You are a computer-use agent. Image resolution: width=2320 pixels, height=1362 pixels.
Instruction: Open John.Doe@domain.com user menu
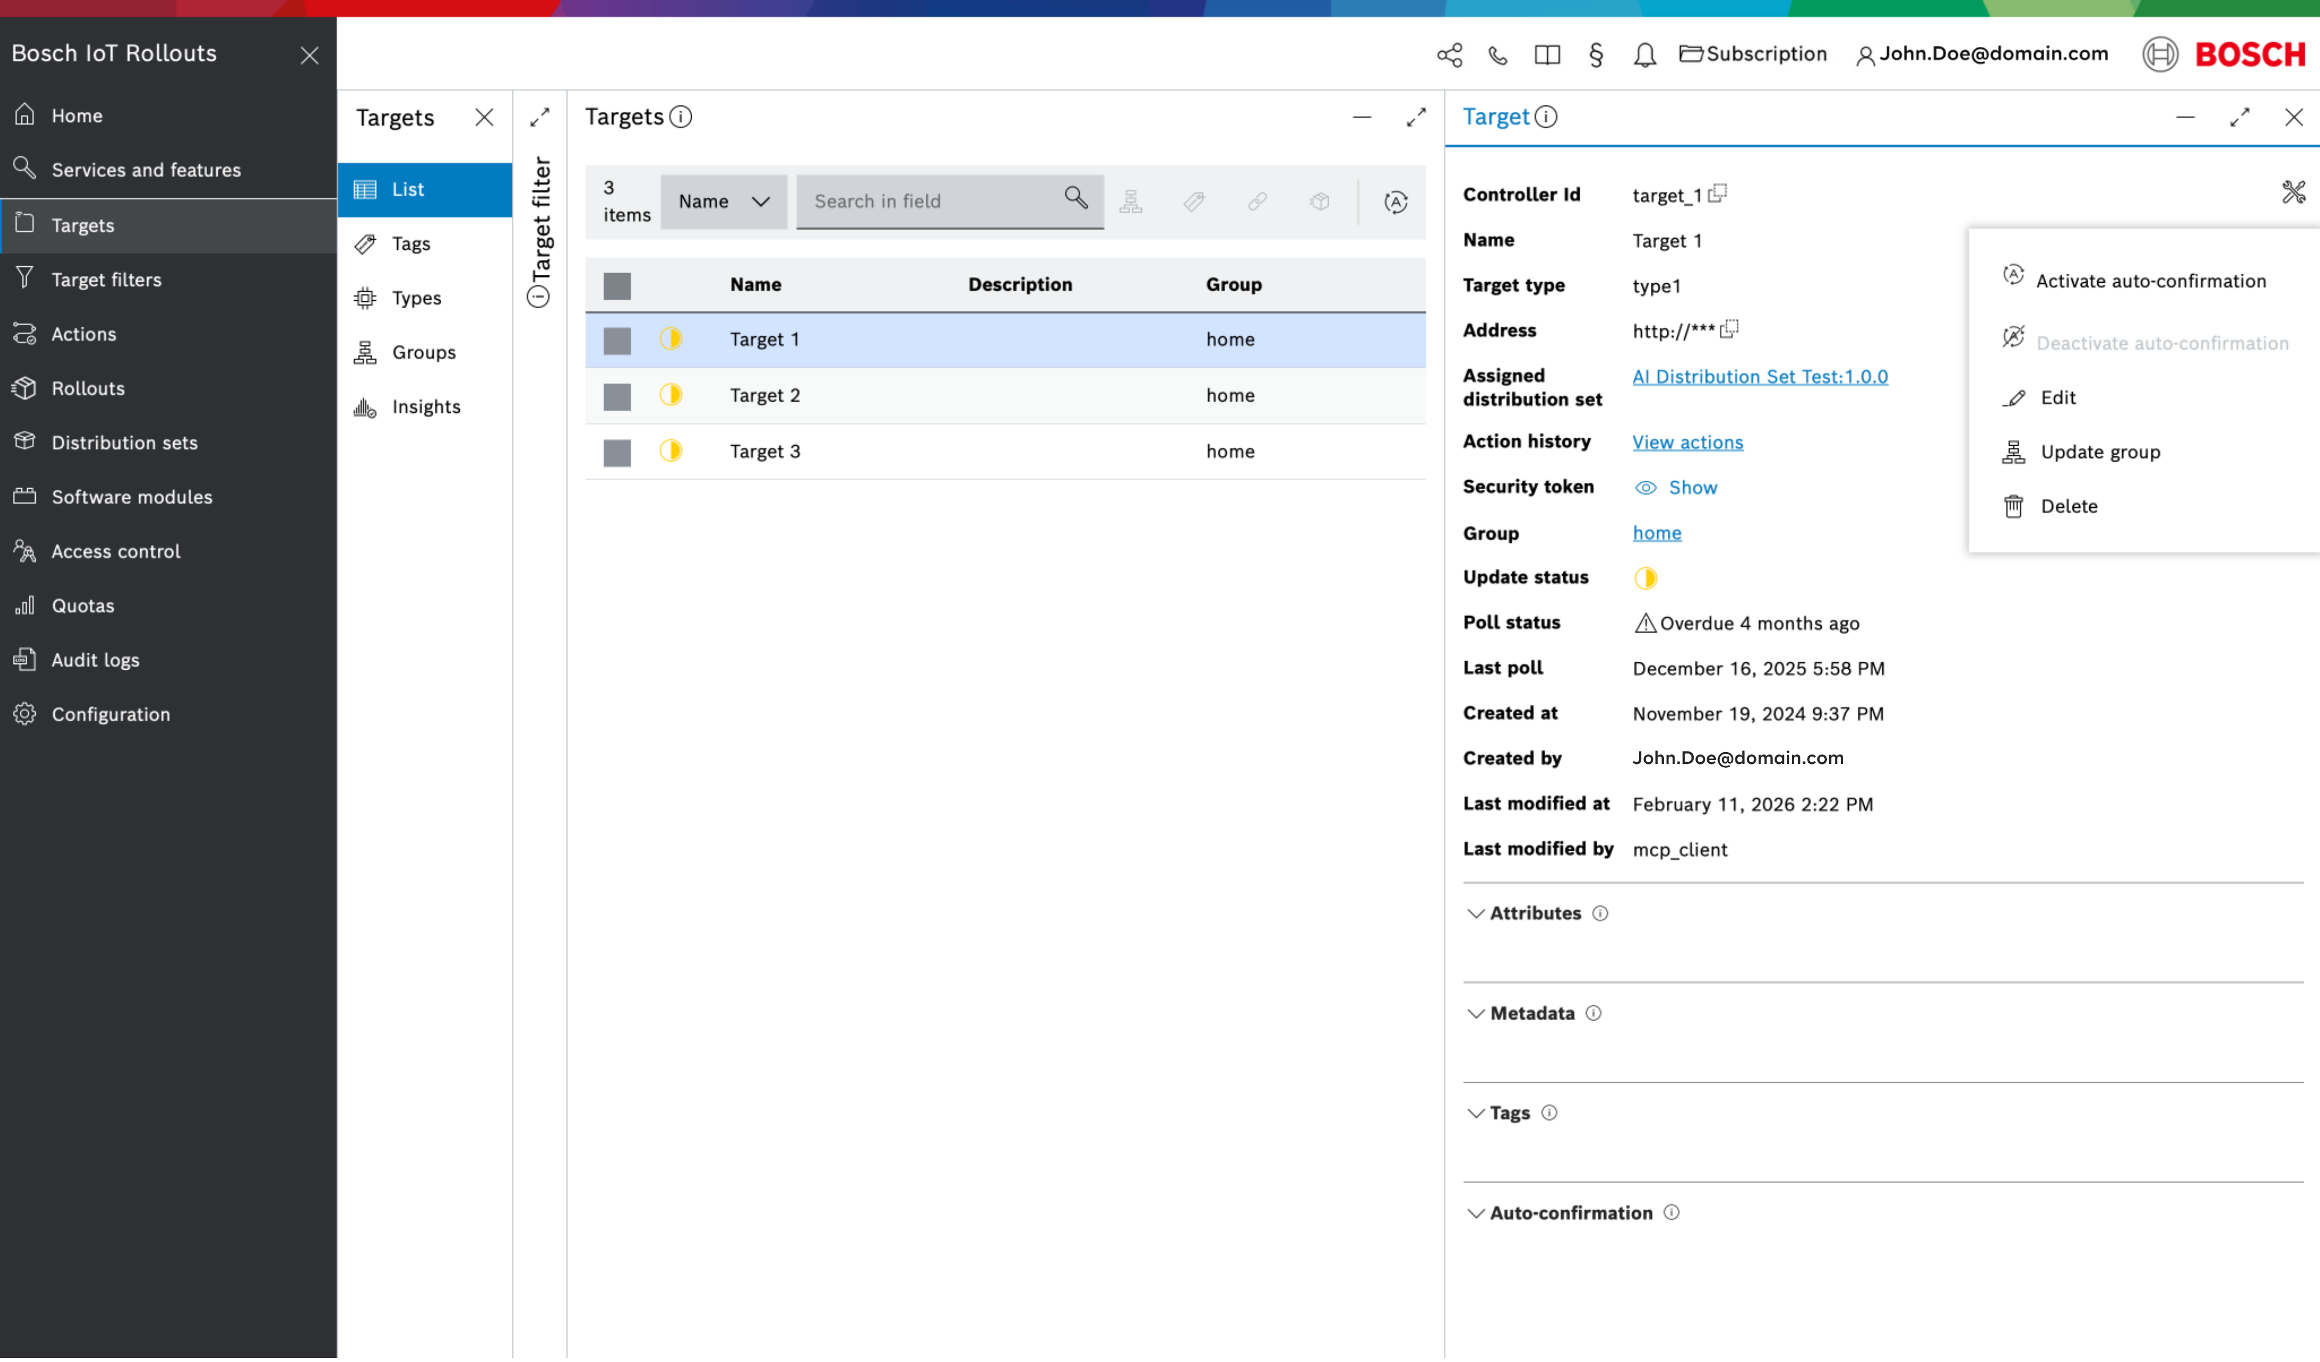click(1982, 54)
